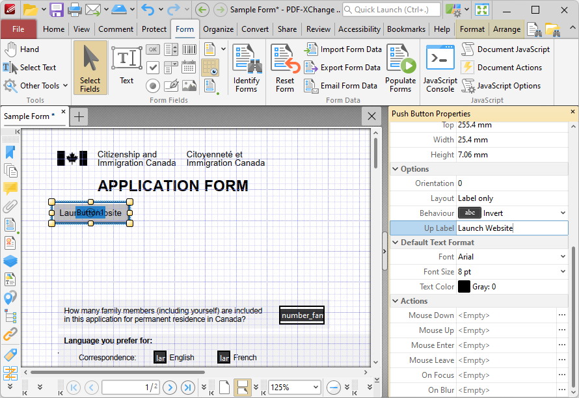Jump to the last page
This screenshot has height=398, width=579.
click(188, 388)
